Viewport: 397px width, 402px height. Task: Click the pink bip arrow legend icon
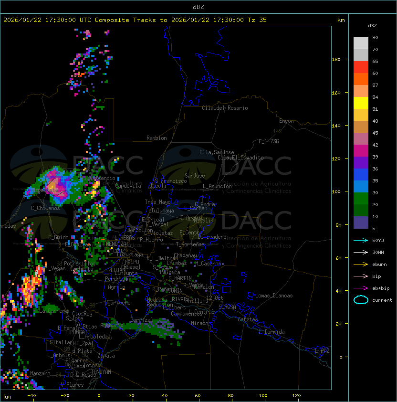(x=361, y=276)
